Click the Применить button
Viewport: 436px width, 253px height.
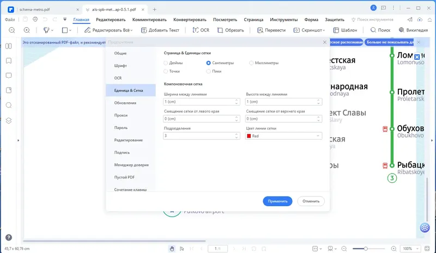(277, 201)
